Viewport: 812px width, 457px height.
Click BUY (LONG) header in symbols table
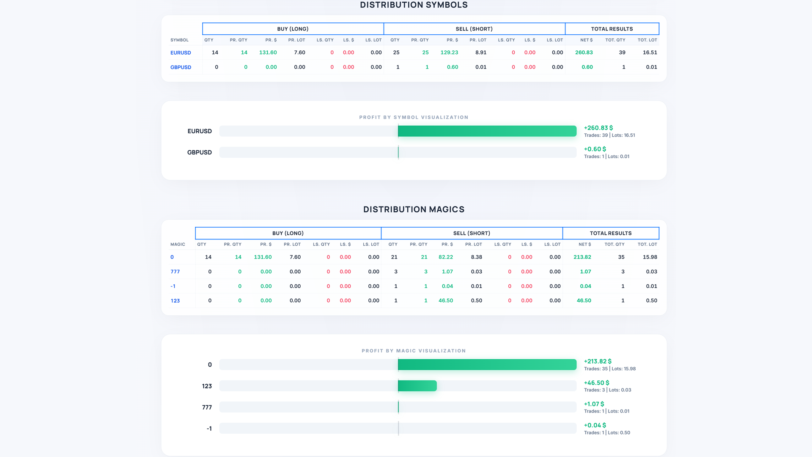tap(293, 29)
